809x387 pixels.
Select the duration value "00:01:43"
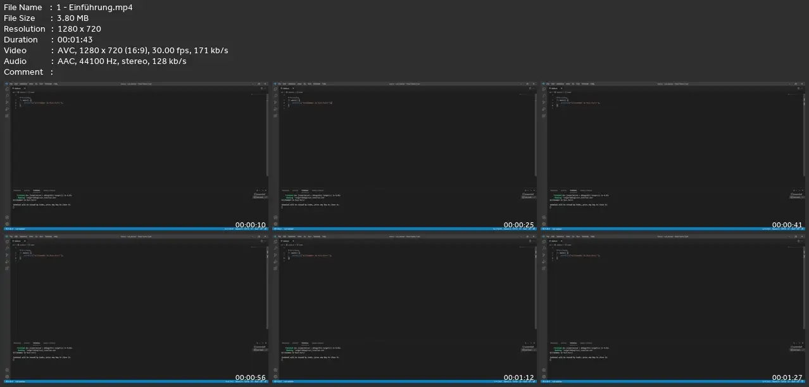click(75, 40)
